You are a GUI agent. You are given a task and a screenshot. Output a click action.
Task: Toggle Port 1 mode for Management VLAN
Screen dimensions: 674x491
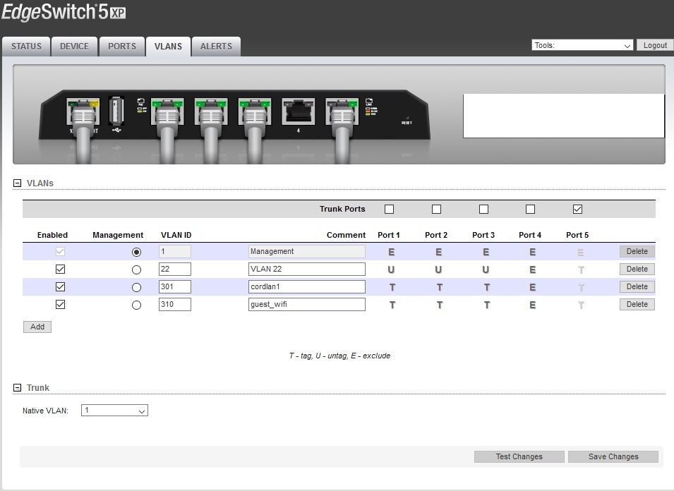tap(392, 252)
